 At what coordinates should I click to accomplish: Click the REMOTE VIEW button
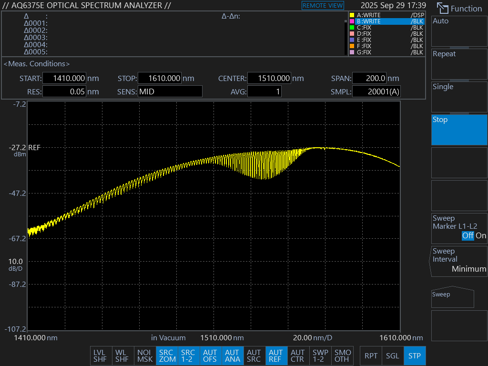(323, 6)
